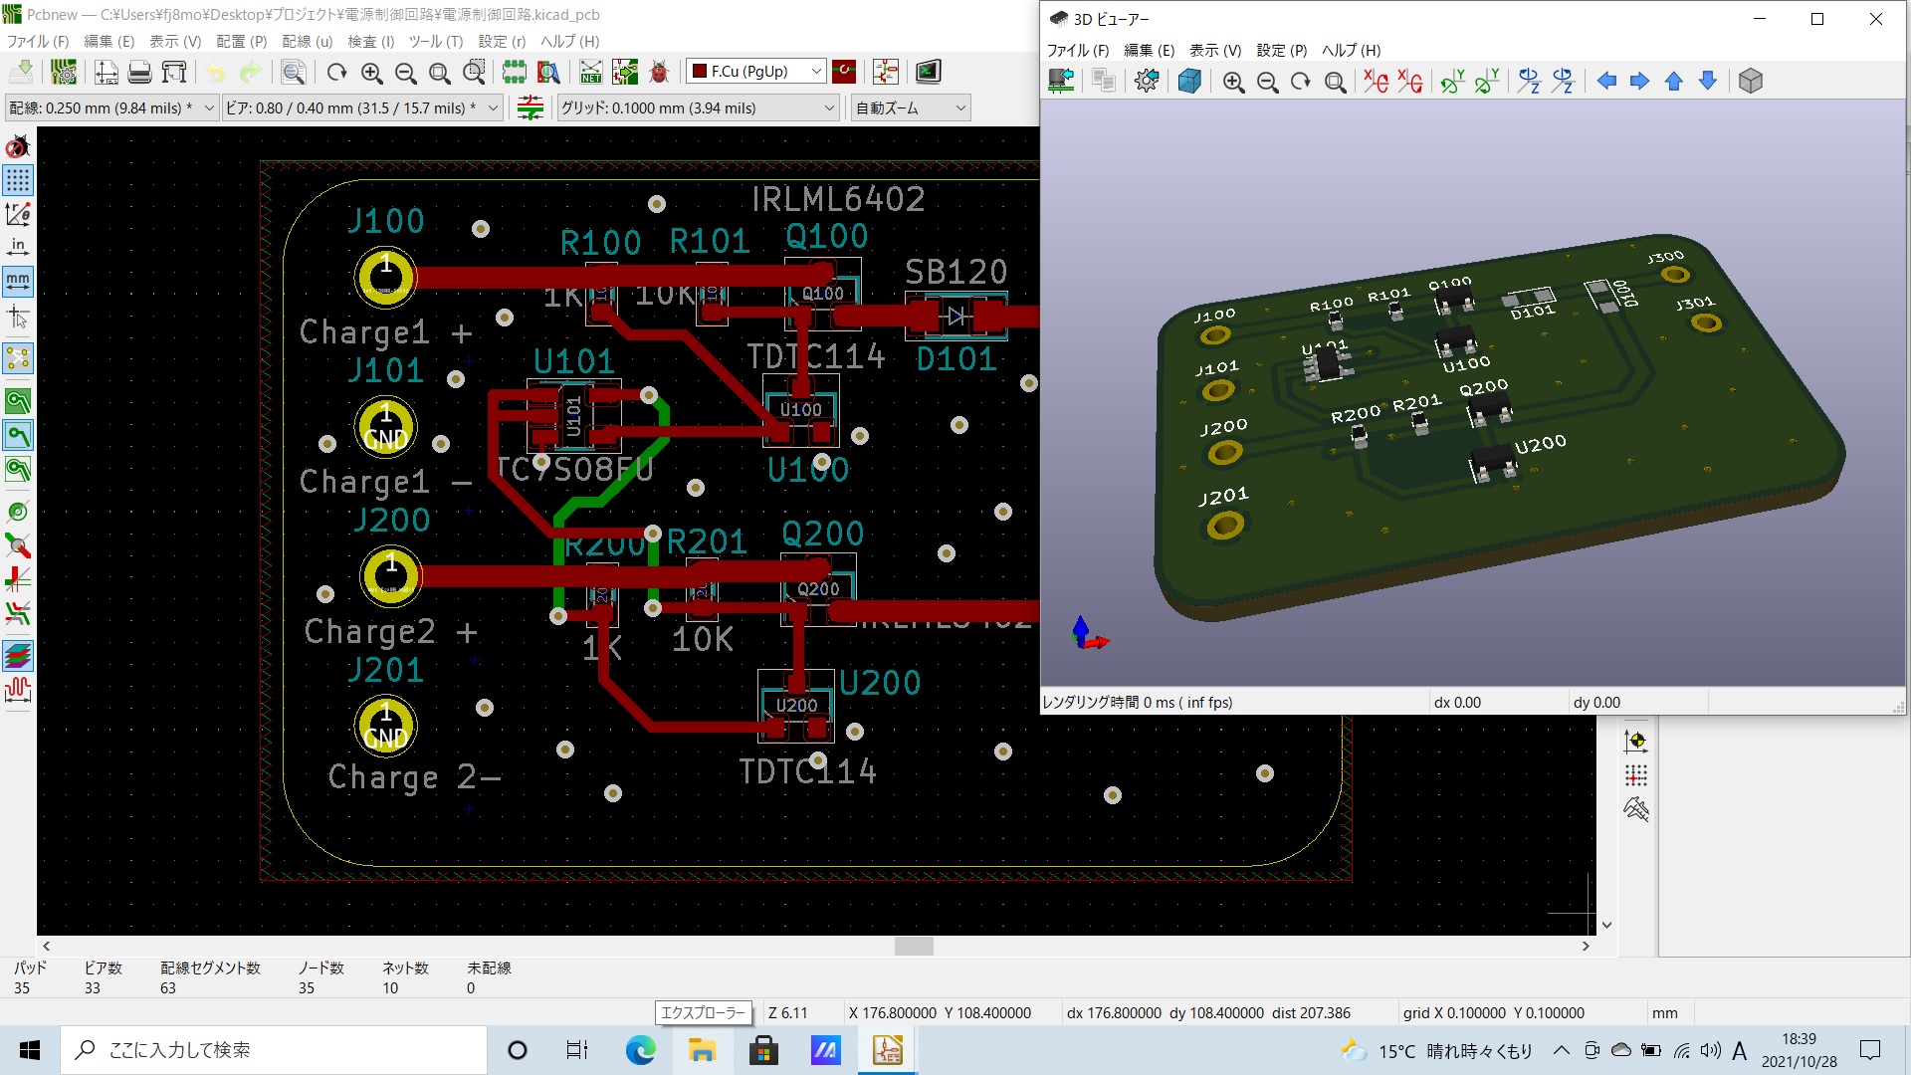Viewport: 1911px width, 1075px height.
Task: Click move board left blue arrow
Action: click(1605, 82)
